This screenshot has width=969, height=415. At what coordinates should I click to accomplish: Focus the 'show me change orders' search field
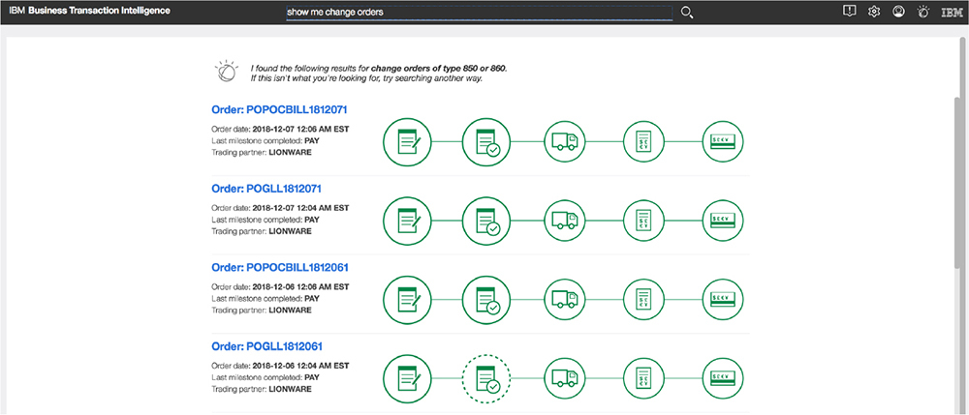[479, 13]
